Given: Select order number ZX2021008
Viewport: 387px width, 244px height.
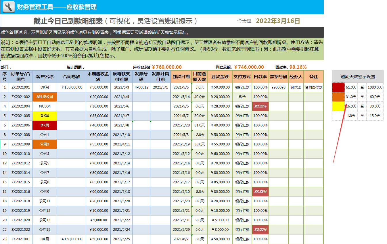Looking at the screenshot, I should point(21,135).
